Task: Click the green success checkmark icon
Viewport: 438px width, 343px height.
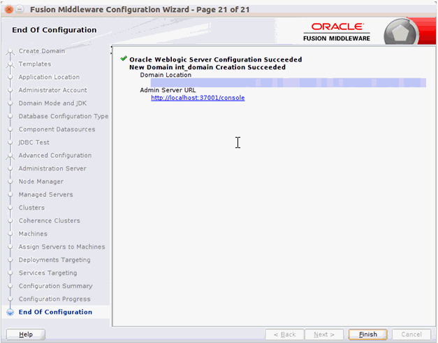Action: coord(124,59)
